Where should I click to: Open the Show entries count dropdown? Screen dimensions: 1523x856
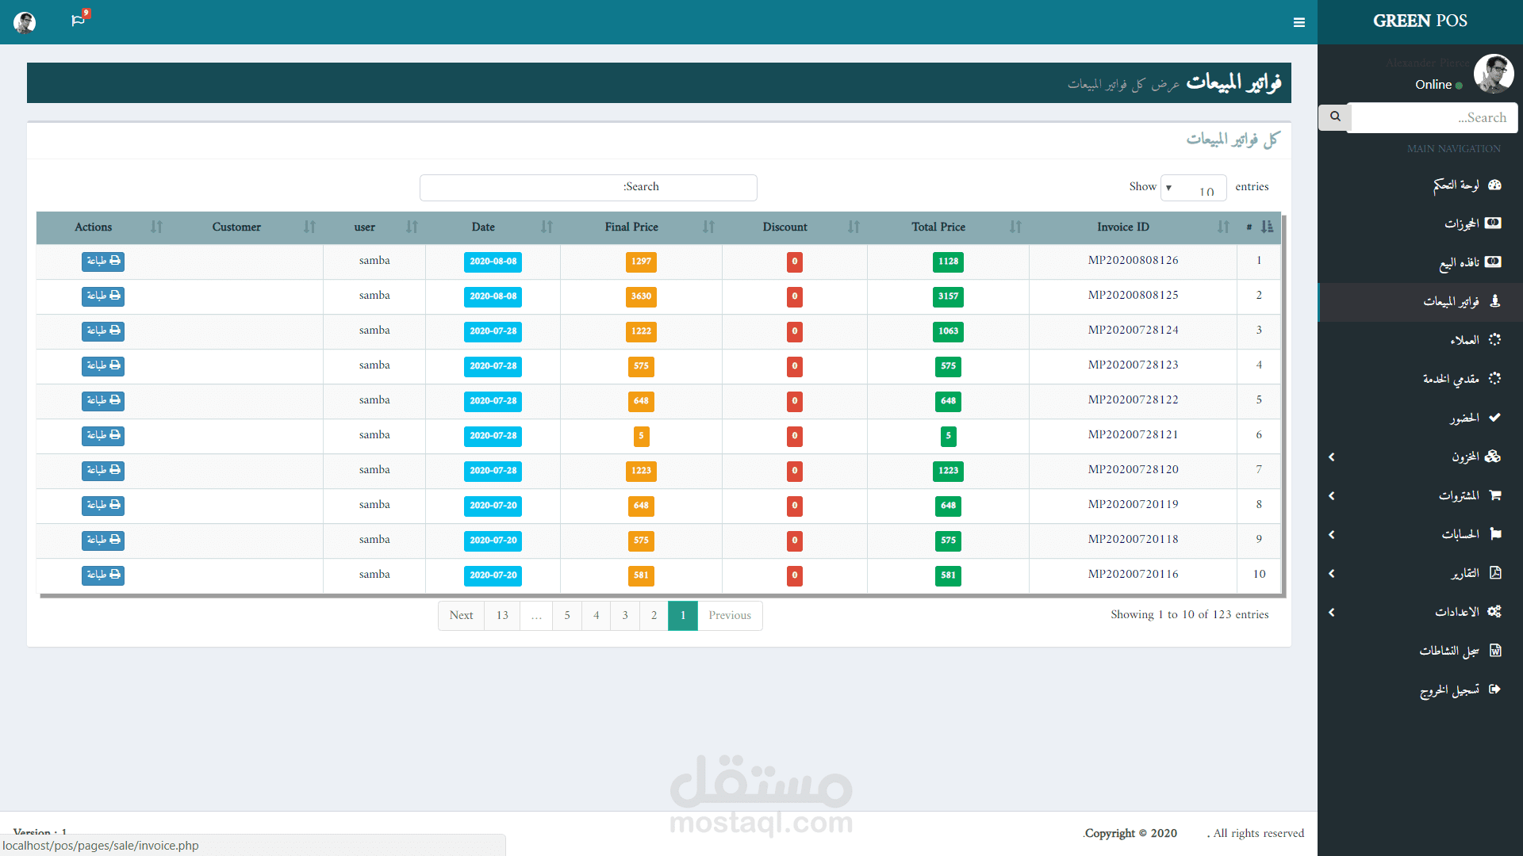coord(1192,188)
